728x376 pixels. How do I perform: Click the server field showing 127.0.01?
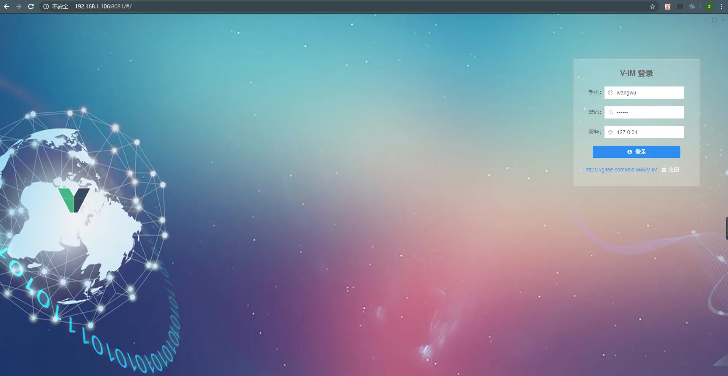pos(644,132)
